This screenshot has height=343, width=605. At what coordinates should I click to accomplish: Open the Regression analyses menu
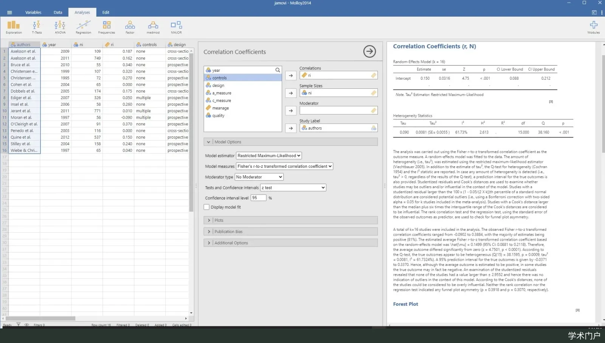pos(83,27)
